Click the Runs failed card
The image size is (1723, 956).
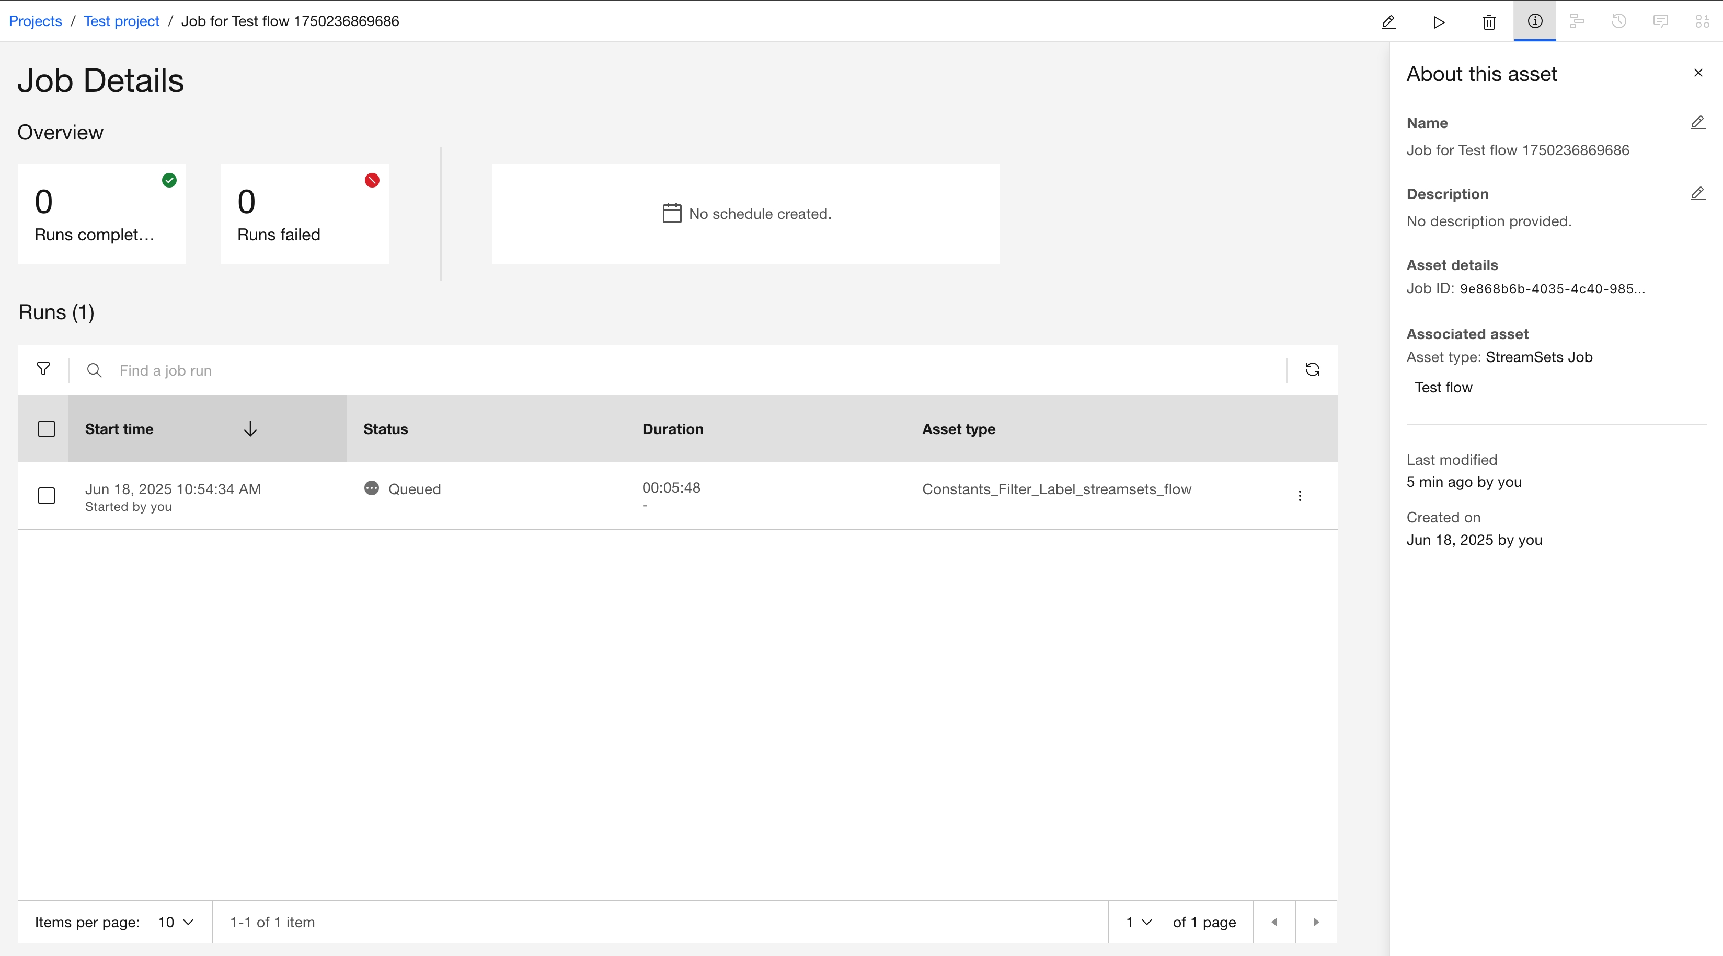pos(304,213)
